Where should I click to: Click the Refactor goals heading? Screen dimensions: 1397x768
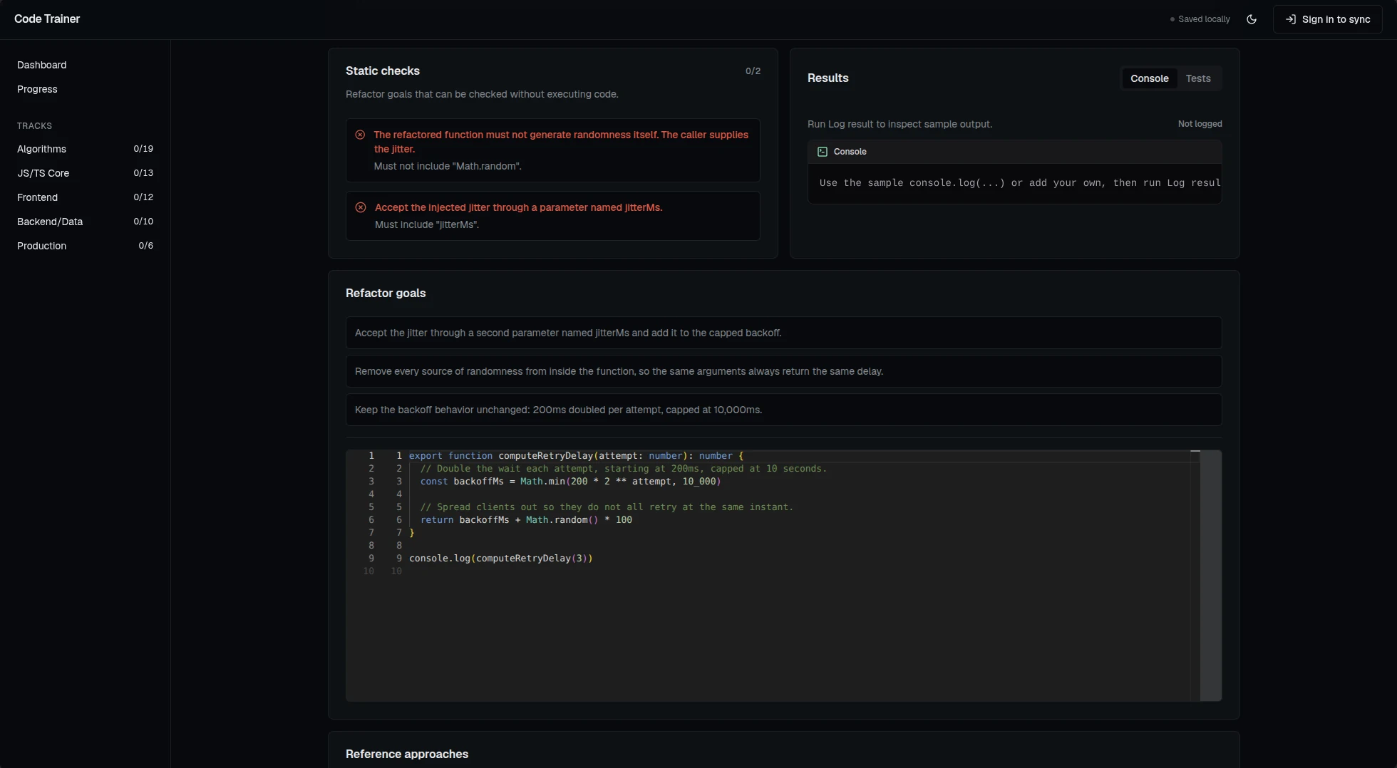pos(386,294)
